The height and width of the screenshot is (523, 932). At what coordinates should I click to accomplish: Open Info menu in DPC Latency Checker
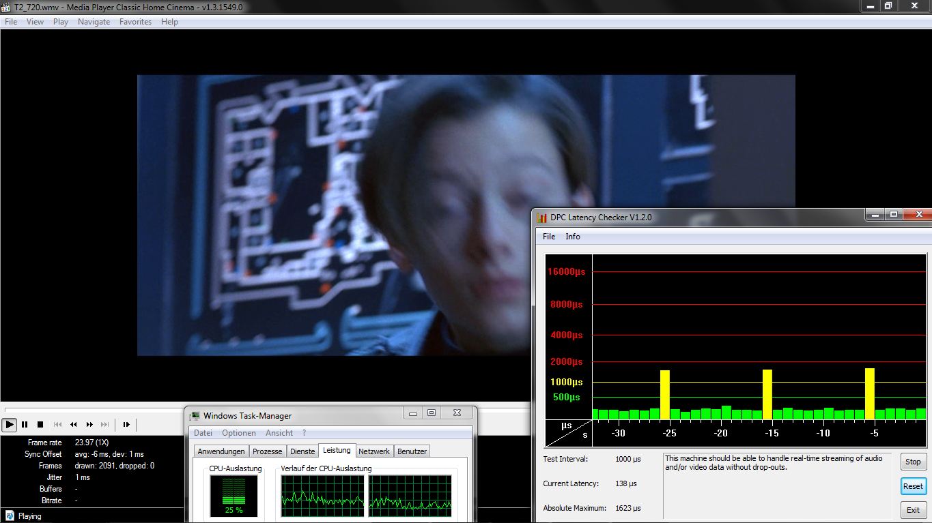coord(573,237)
